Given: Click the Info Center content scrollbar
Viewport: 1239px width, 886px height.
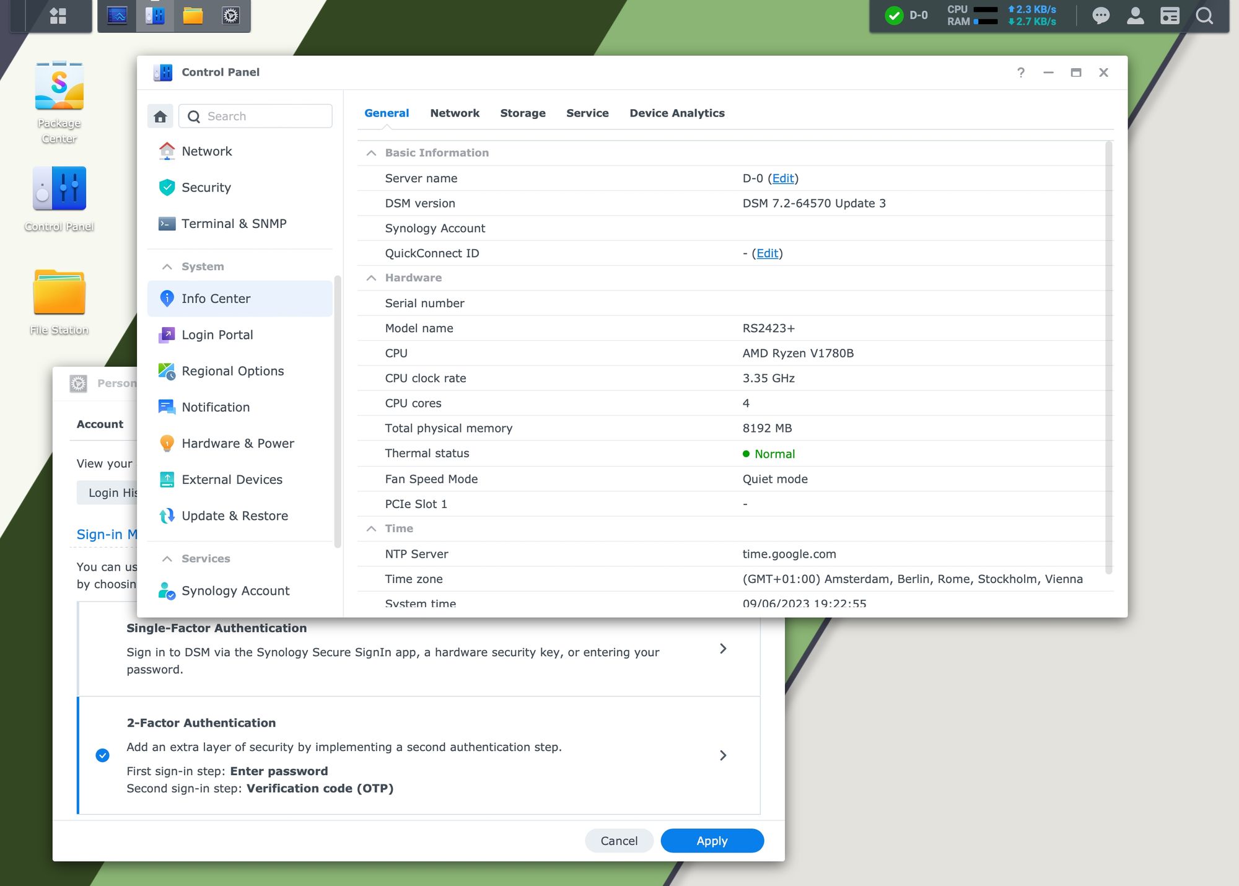Looking at the screenshot, I should [x=1108, y=357].
